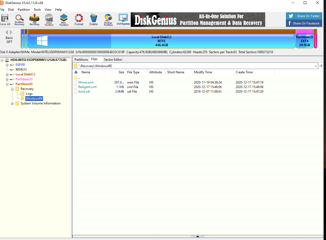Image resolution: width=326 pixels, height=240 pixels.
Task: Collapse the Partition(4) tree node
Action: [7, 84]
